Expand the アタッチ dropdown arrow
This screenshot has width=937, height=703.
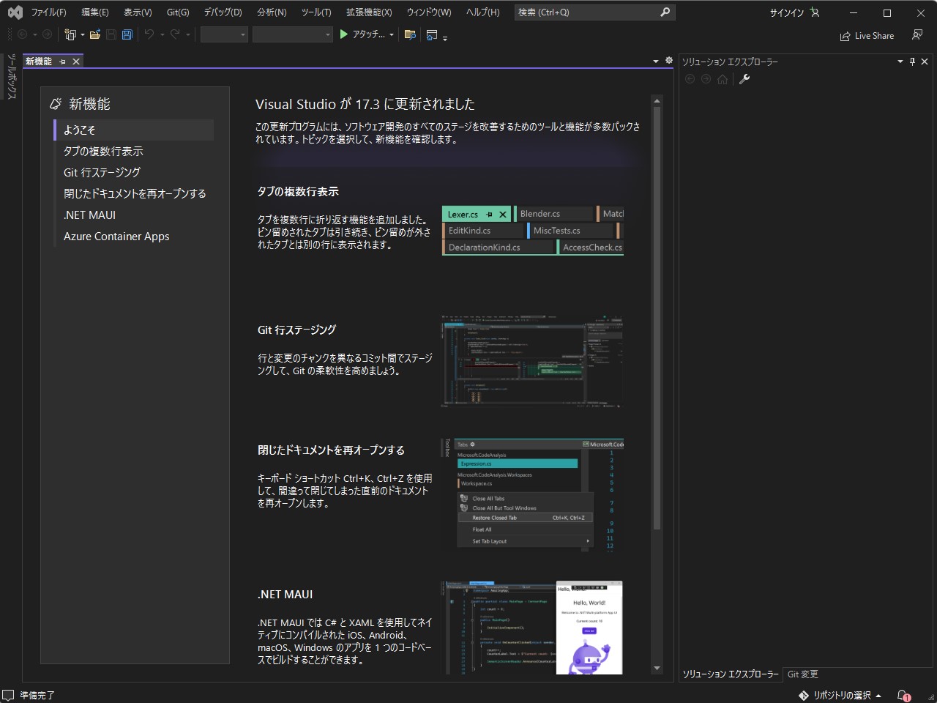click(x=392, y=34)
